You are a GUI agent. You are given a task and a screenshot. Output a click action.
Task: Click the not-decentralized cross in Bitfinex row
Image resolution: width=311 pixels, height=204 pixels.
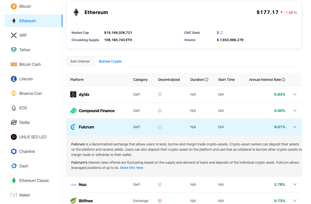pos(160,201)
